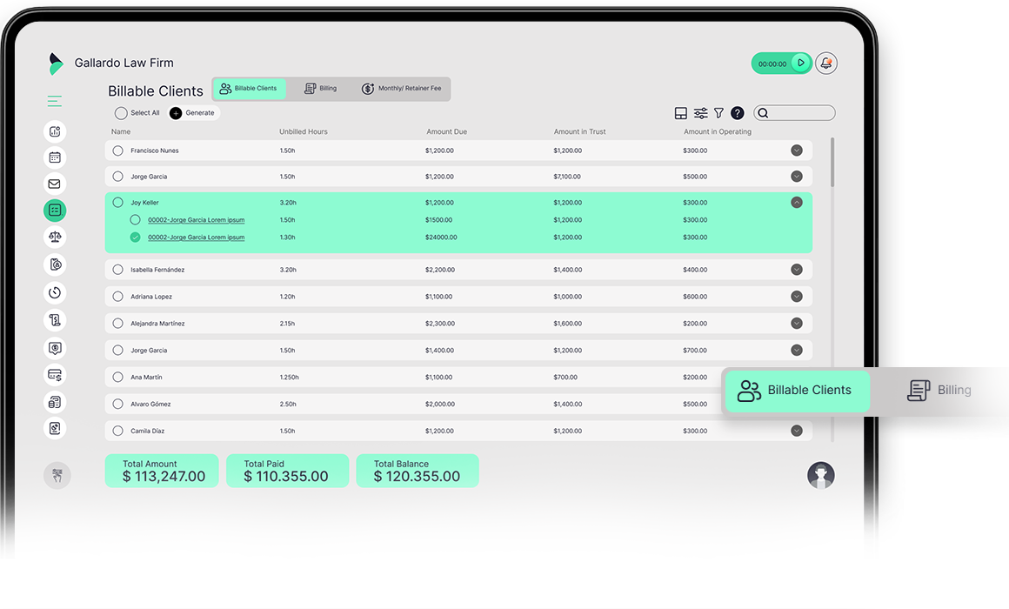Select the checkbox next to Joy Keller
1009x609 pixels.
tap(117, 202)
